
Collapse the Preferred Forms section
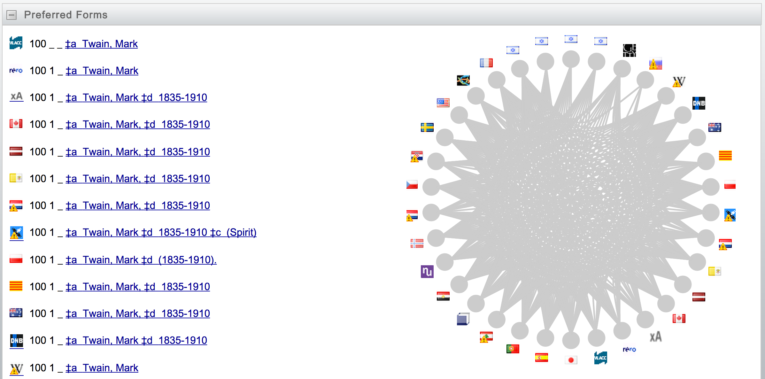(12, 15)
